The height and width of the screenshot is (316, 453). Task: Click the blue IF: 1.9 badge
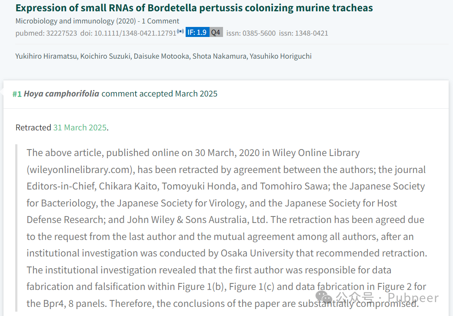197,32
